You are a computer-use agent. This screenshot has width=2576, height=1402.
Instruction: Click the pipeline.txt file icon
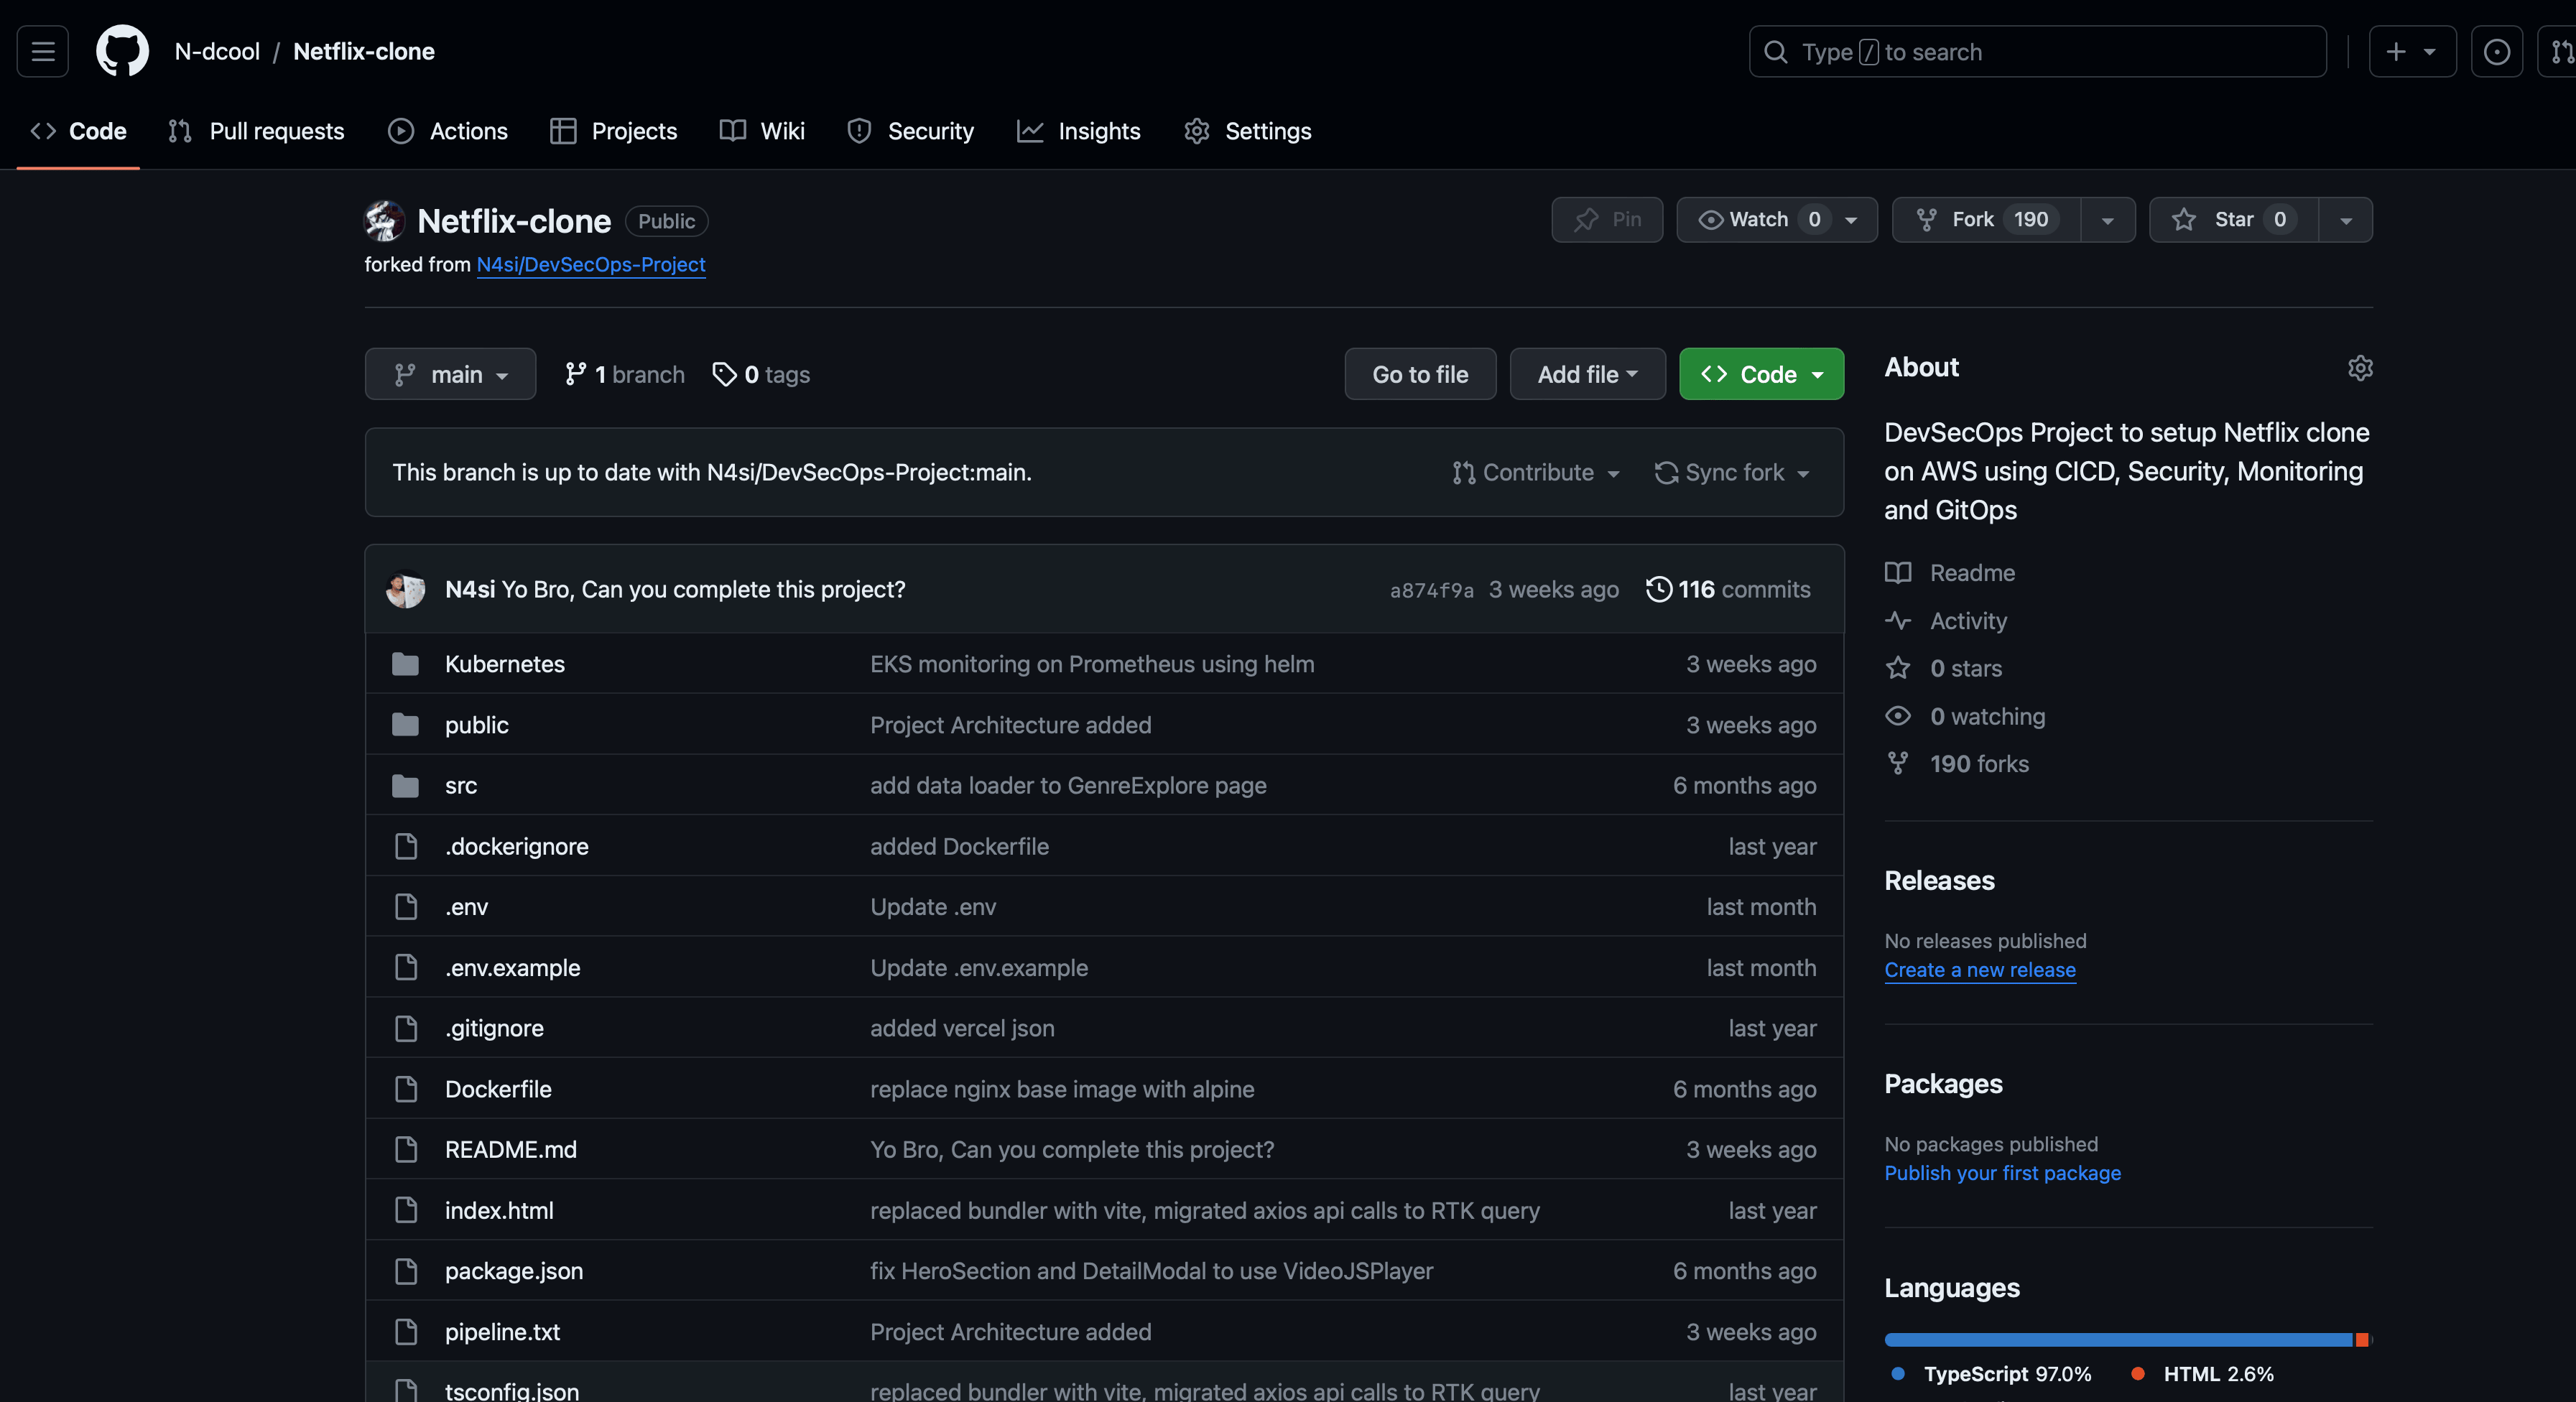pos(406,1332)
